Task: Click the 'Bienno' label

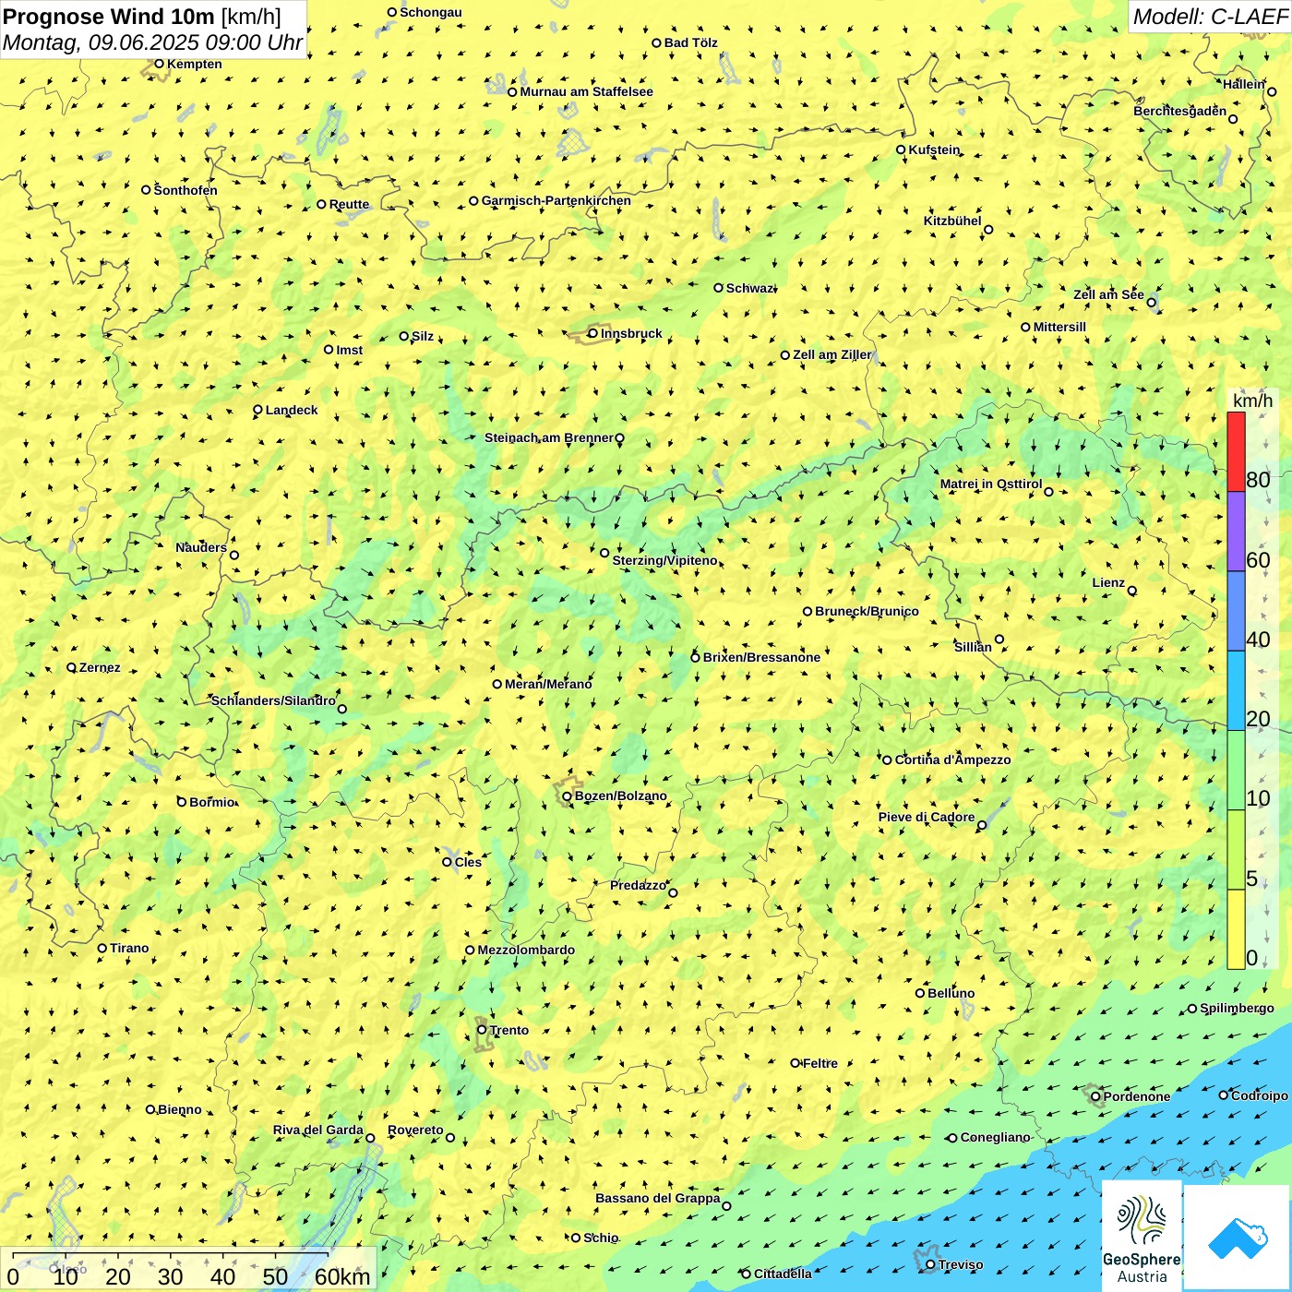Action: pos(179,1109)
